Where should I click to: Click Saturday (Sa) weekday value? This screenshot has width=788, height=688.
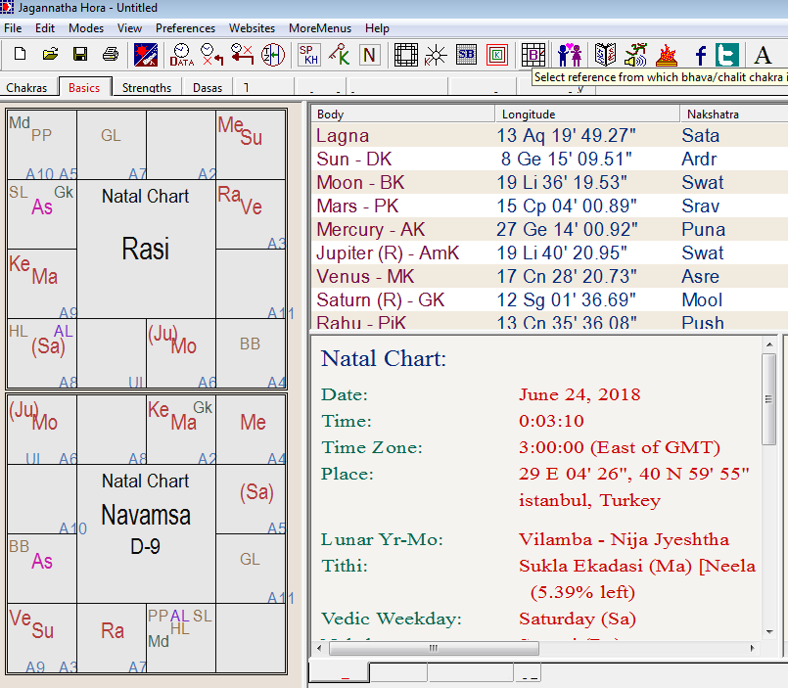578,619
